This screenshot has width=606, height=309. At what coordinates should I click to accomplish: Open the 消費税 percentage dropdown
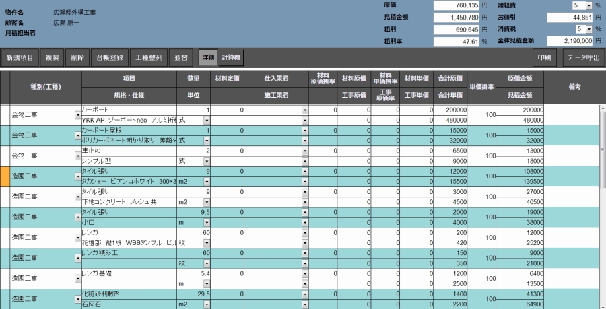[589, 29]
